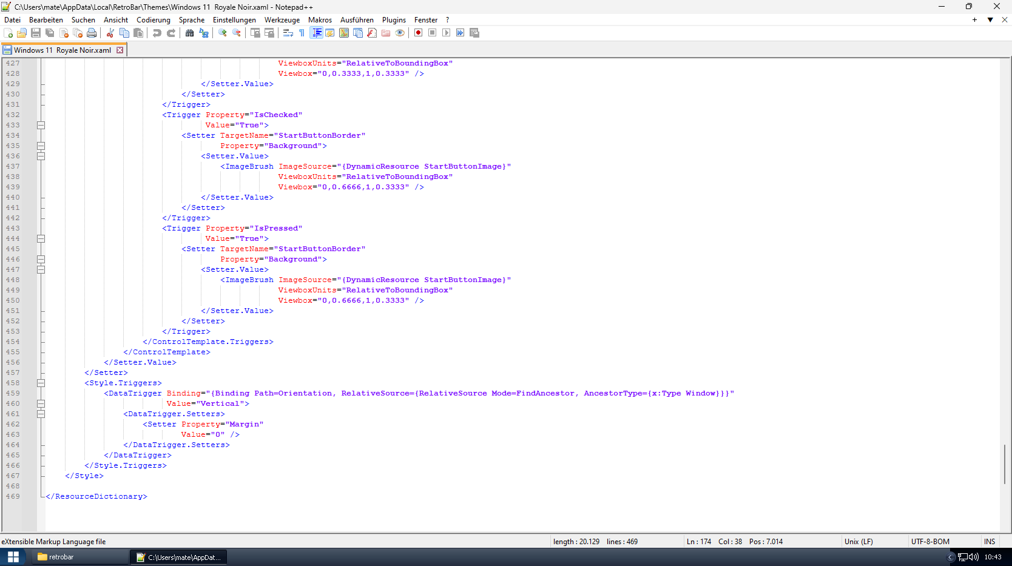Screen dimensions: 1012x566
Task: Click the Redo toolbar icon
Action: coord(171,33)
